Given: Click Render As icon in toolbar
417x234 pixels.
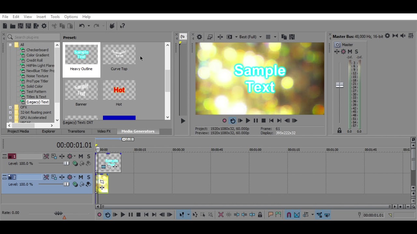Looking at the screenshot, I should click(36, 26).
